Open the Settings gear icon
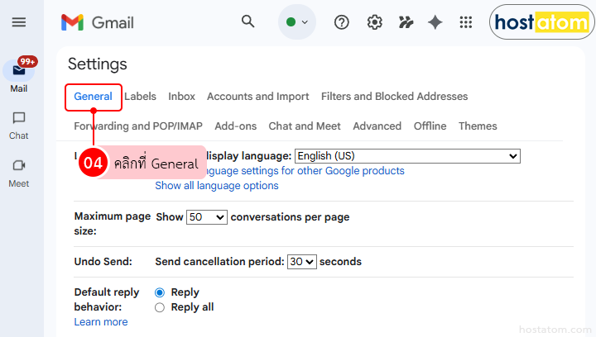Viewport: 596px width, 337px height. [374, 22]
